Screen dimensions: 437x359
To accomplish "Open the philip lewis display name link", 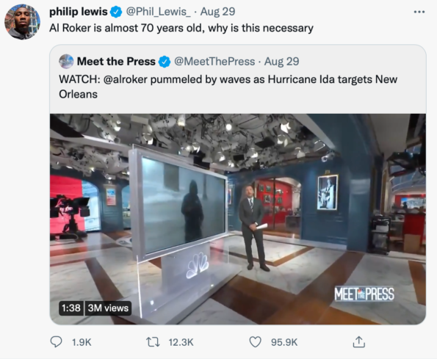I will click(79, 12).
